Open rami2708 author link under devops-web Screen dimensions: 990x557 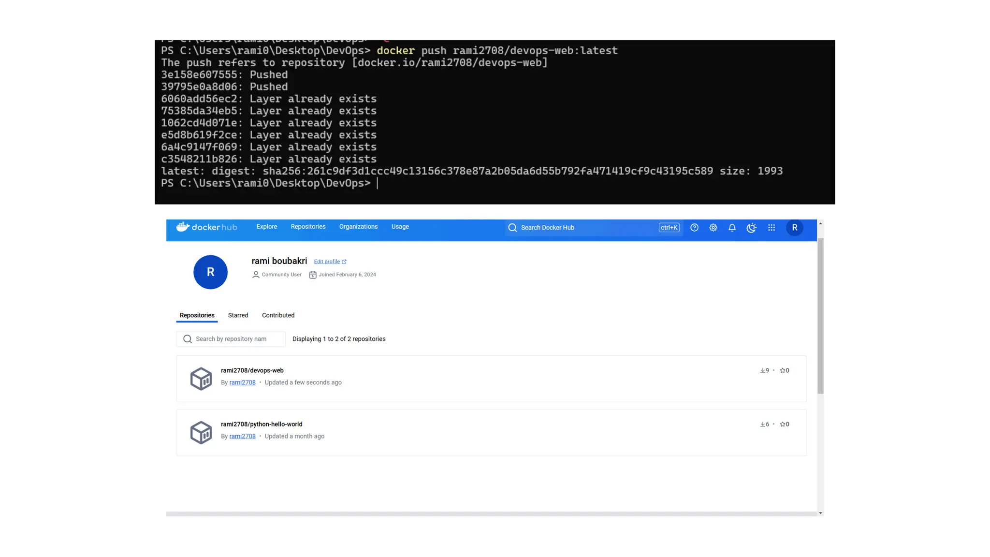(242, 382)
